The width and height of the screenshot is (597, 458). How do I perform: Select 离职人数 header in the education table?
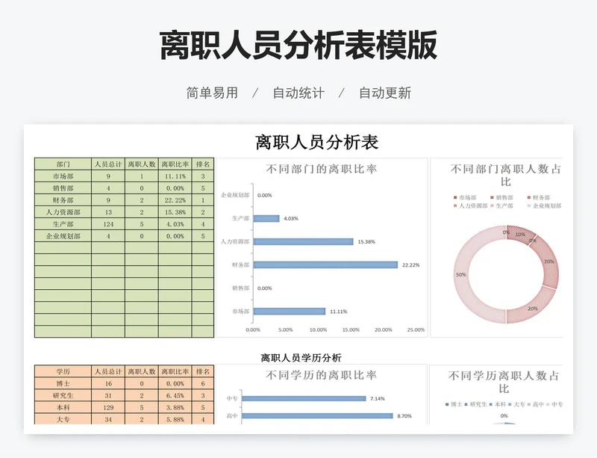click(142, 371)
